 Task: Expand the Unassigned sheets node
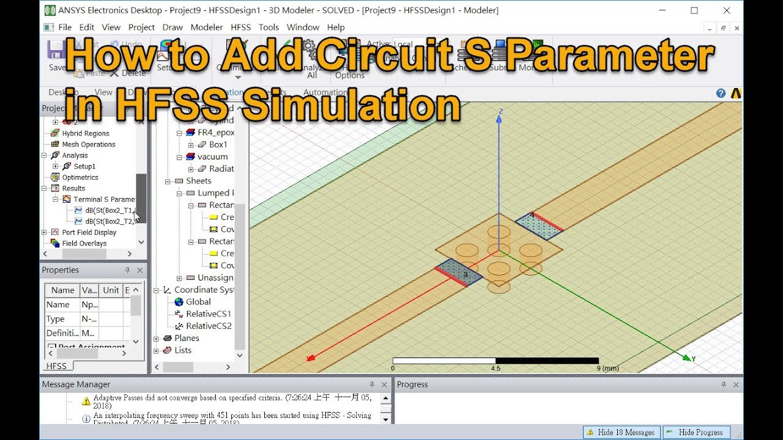tap(179, 278)
